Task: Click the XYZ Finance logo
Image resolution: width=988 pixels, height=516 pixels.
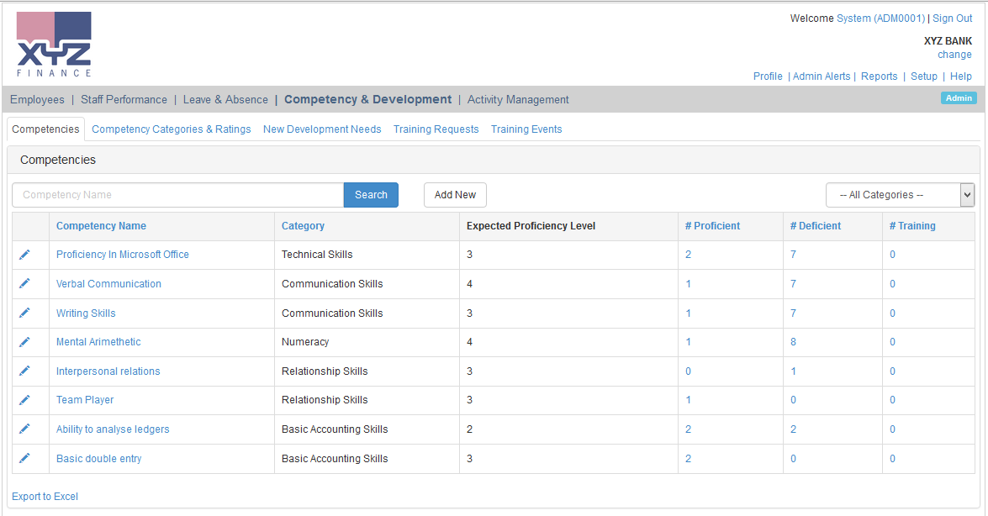Action: click(54, 44)
